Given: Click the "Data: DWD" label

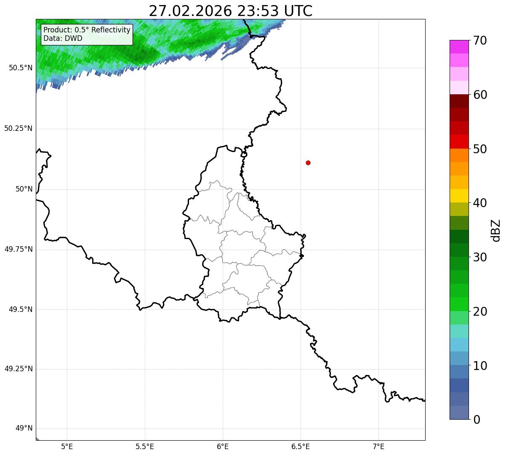Looking at the screenshot, I should [x=63, y=38].
